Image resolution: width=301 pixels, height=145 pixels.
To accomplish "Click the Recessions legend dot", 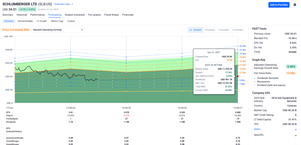I will (x=255, y=82).
